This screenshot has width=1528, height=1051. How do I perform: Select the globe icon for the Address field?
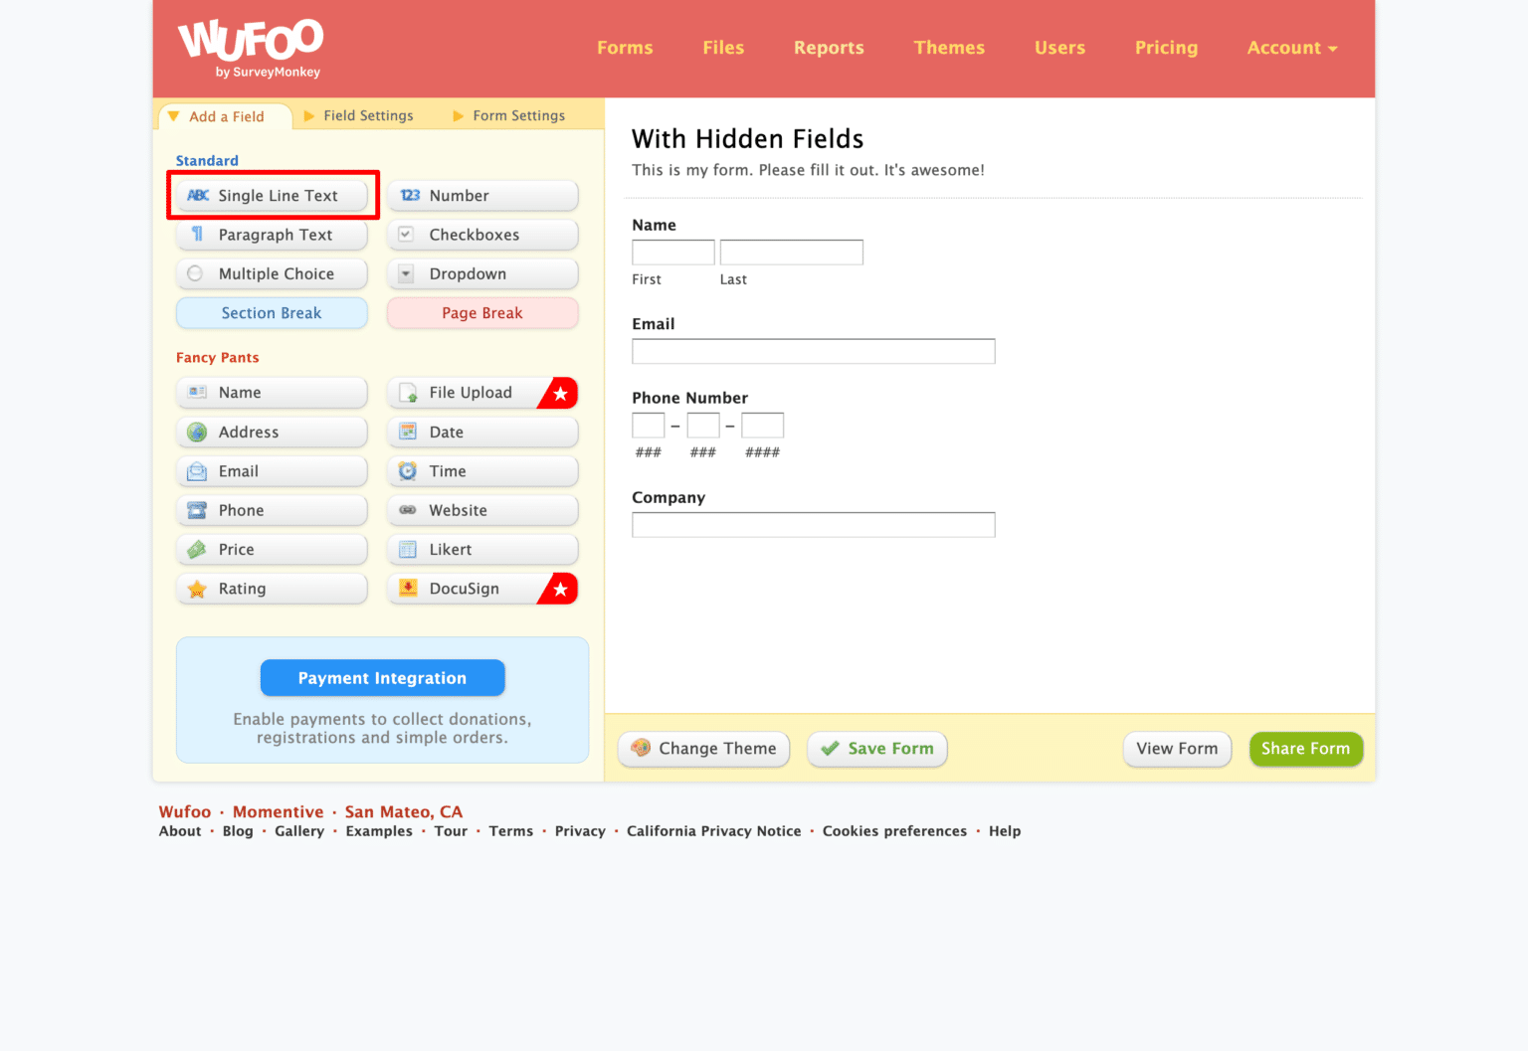point(195,432)
